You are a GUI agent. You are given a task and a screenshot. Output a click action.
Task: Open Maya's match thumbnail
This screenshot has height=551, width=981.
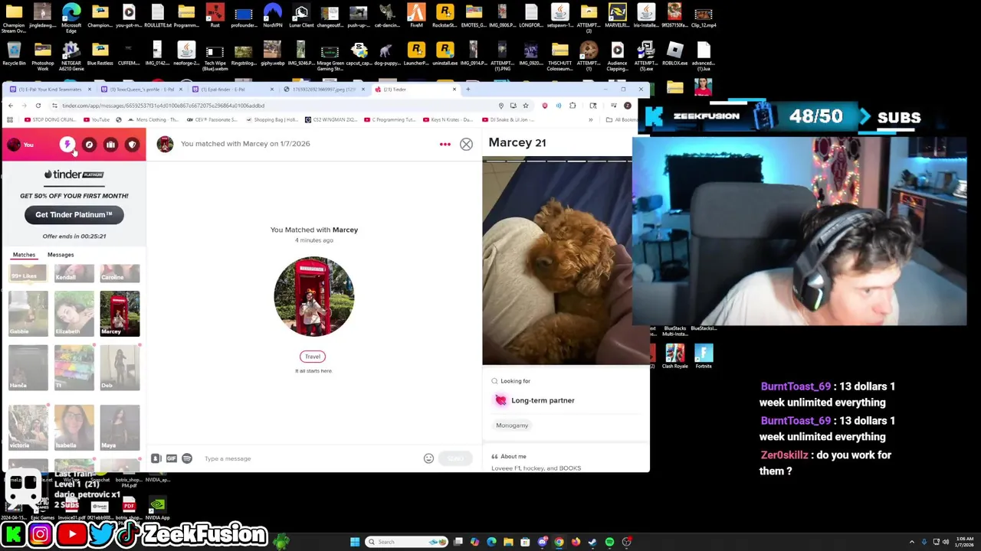click(x=120, y=427)
